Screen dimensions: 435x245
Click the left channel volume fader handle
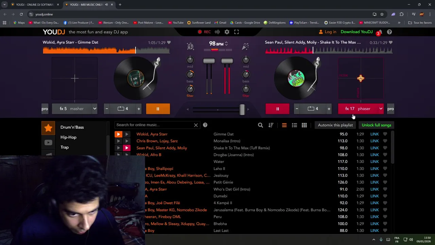209,61
